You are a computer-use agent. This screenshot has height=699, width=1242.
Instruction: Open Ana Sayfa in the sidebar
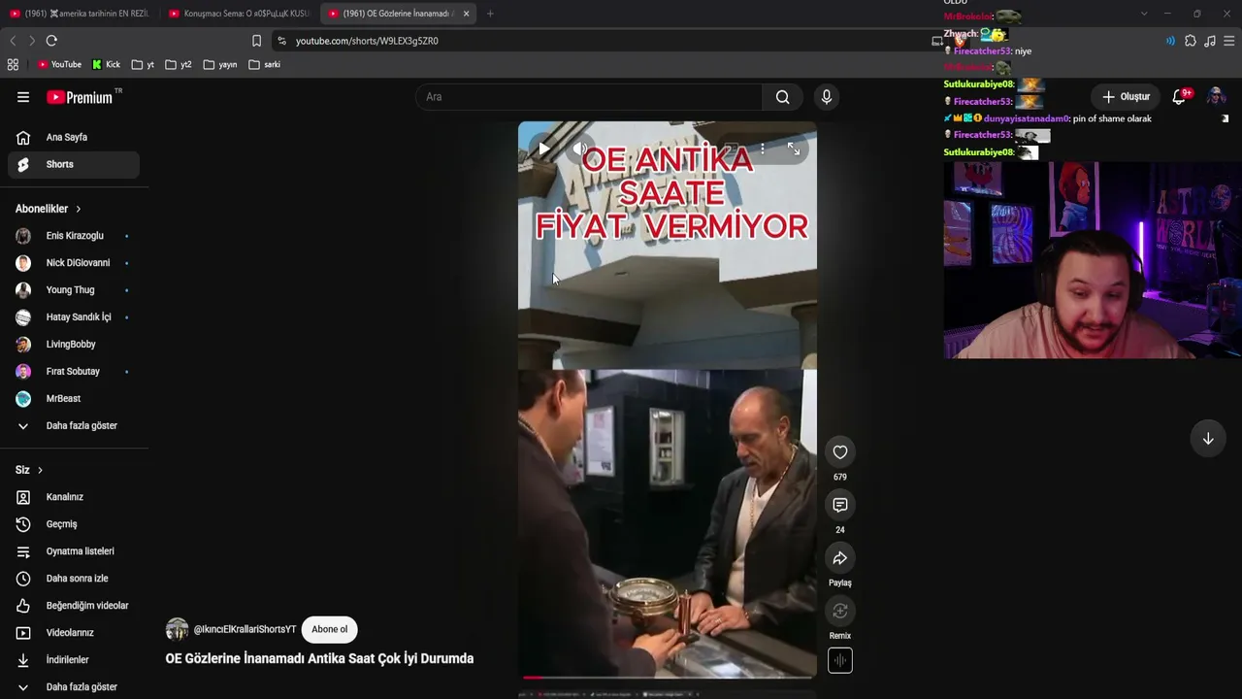(x=74, y=137)
